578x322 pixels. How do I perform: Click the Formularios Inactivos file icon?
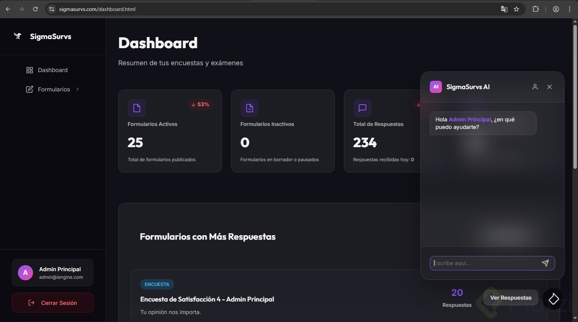click(250, 108)
